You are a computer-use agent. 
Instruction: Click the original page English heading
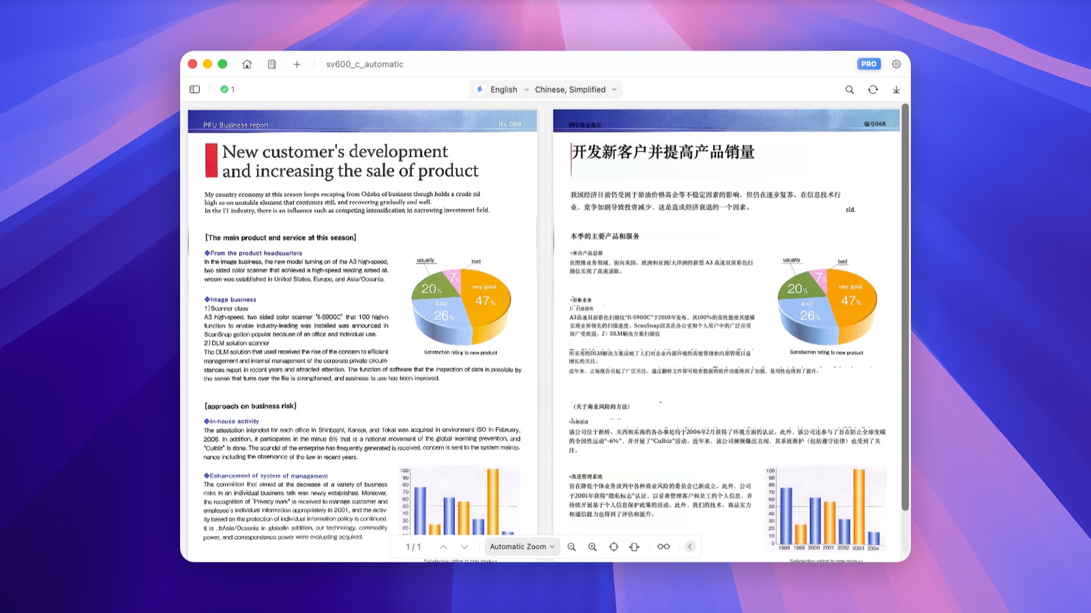(350, 161)
